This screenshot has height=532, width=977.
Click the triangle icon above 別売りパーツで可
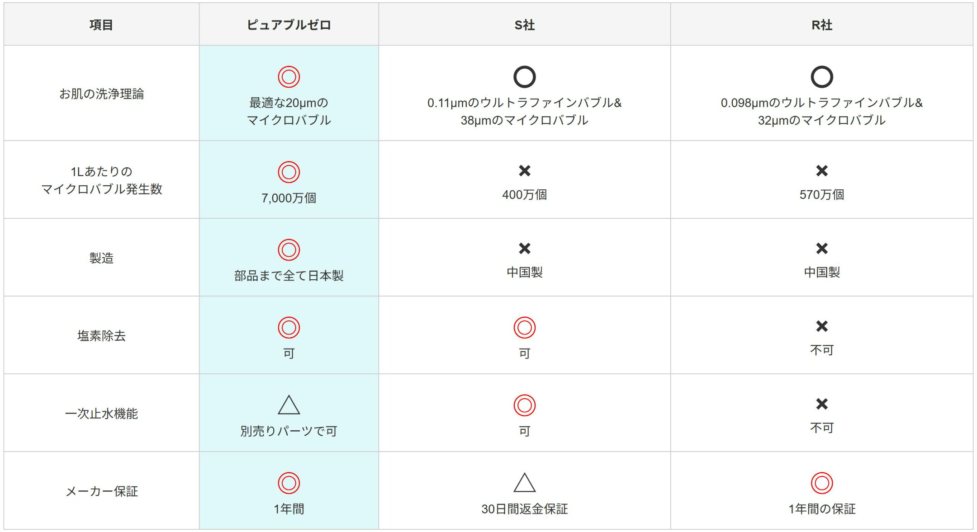tap(289, 405)
